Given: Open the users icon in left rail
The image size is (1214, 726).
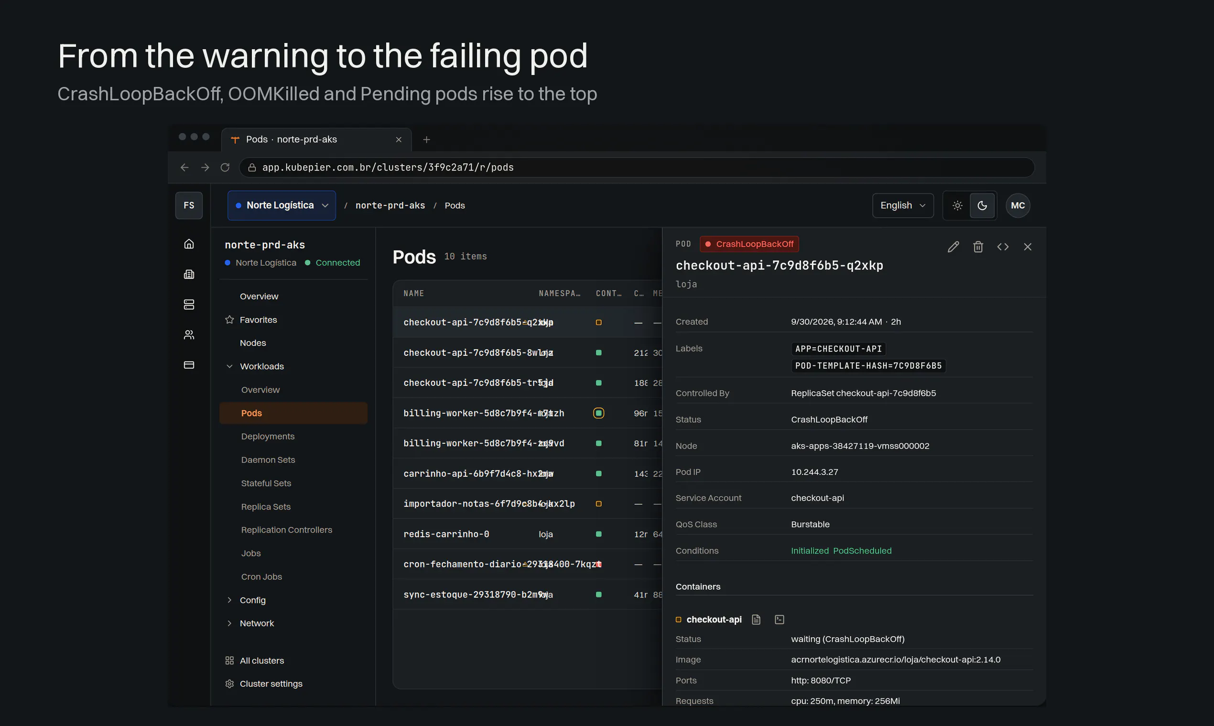Looking at the screenshot, I should click(x=189, y=335).
